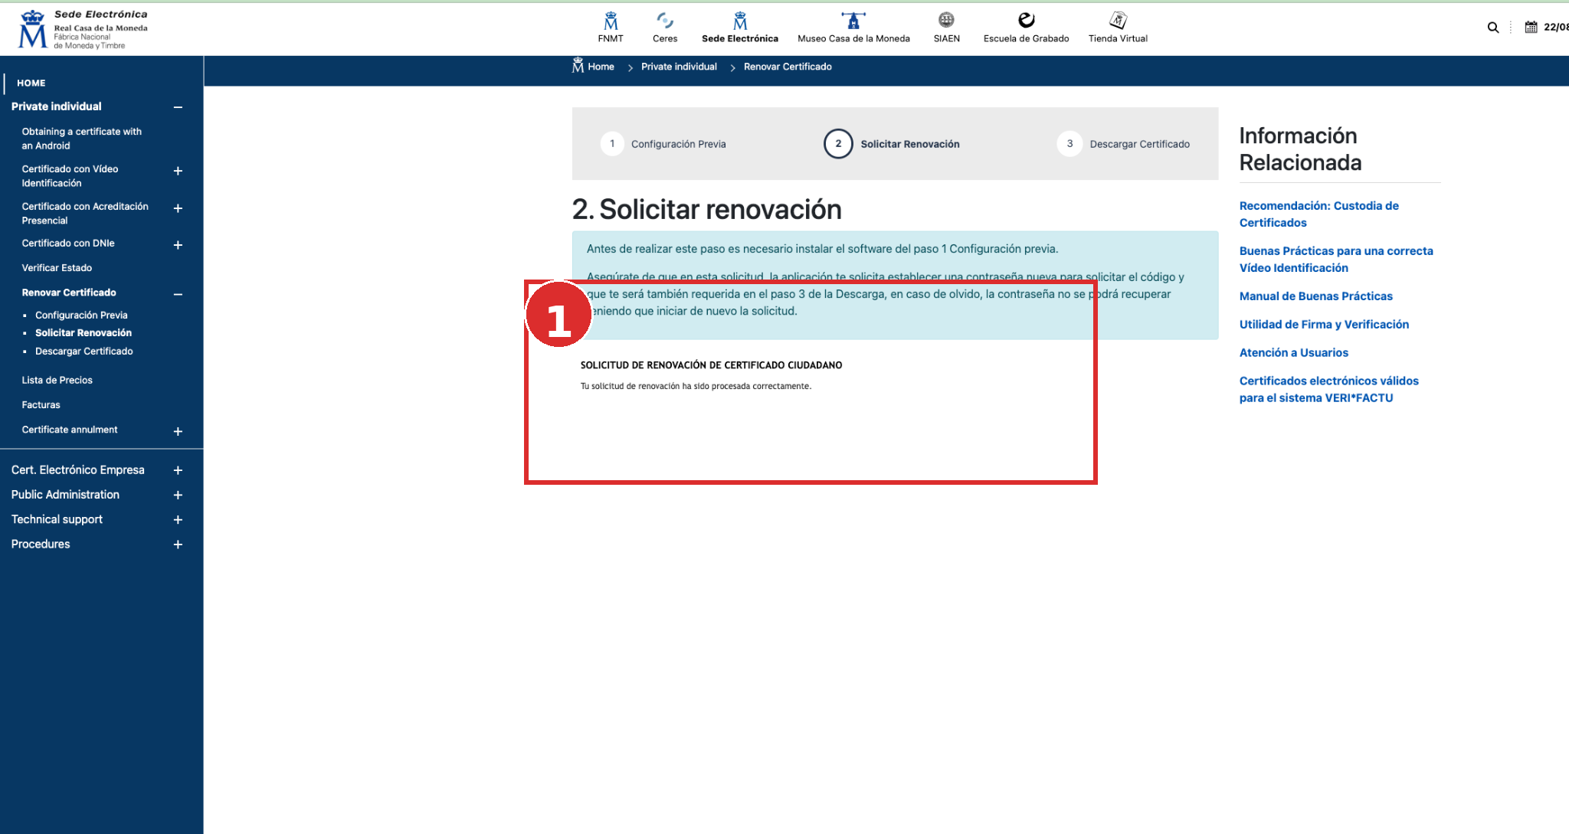This screenshot has width=1569, height=834.
Task: Click Home breadcrumb link
Action: click(601, 67)
